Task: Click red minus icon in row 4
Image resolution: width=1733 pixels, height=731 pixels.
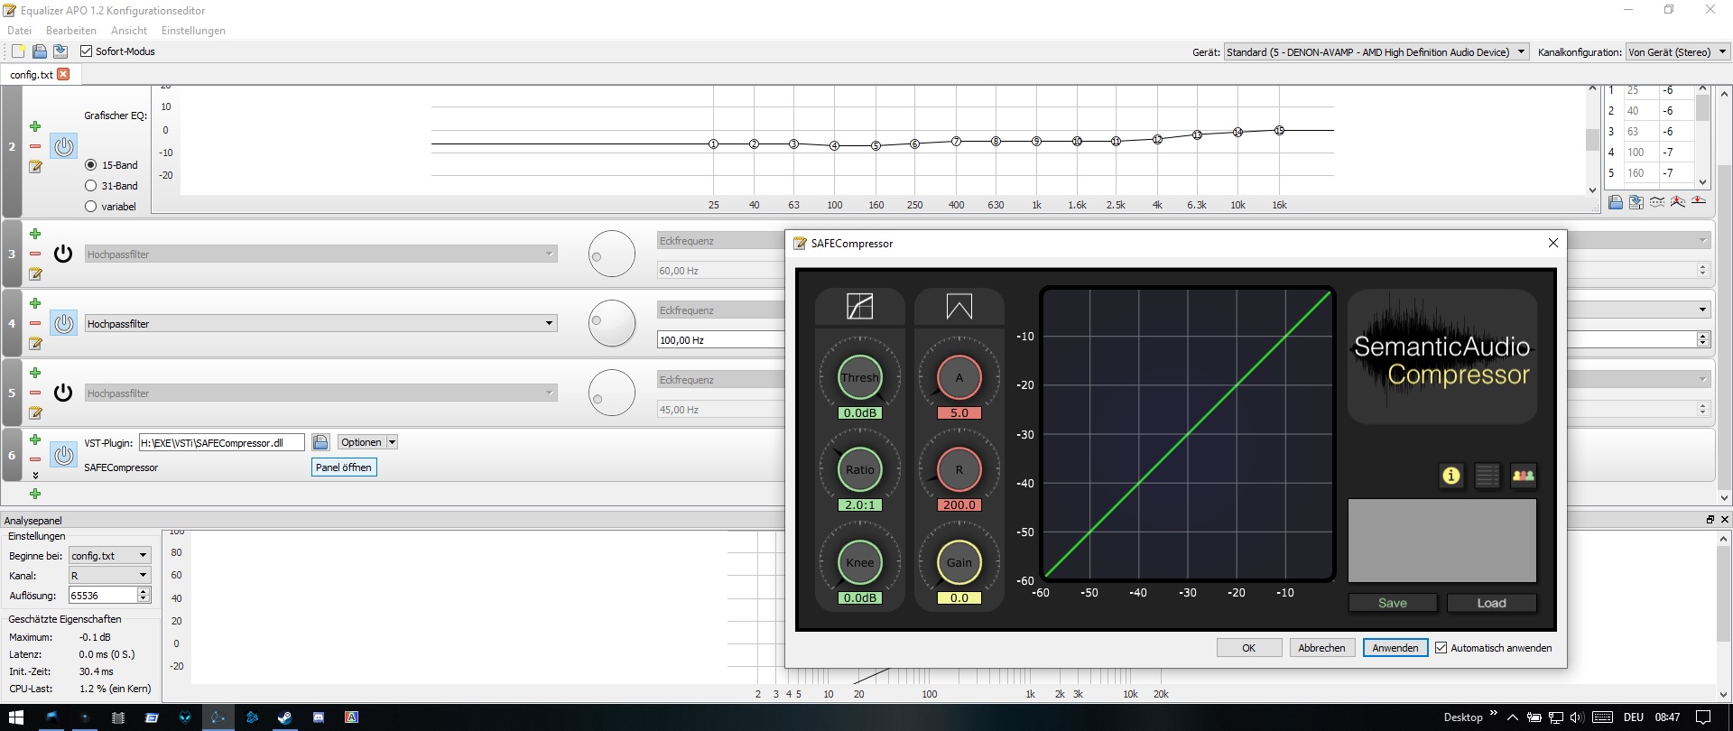Action: tap(35, 323)
